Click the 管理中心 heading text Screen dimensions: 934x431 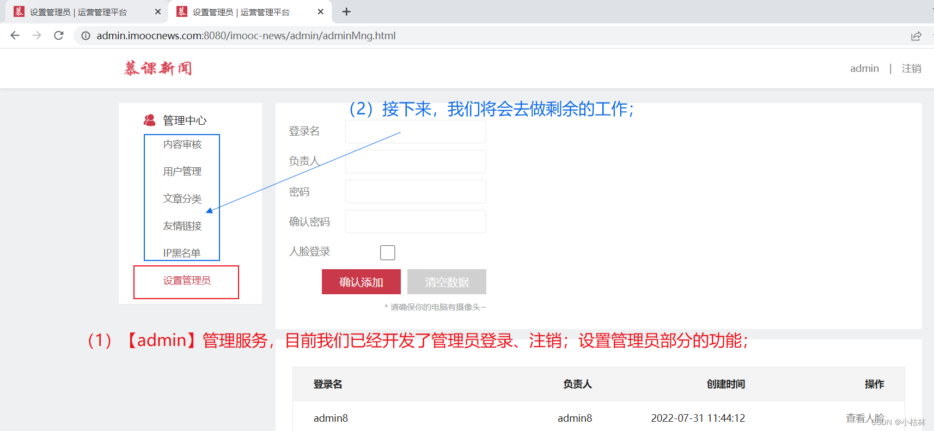[185, 120]
